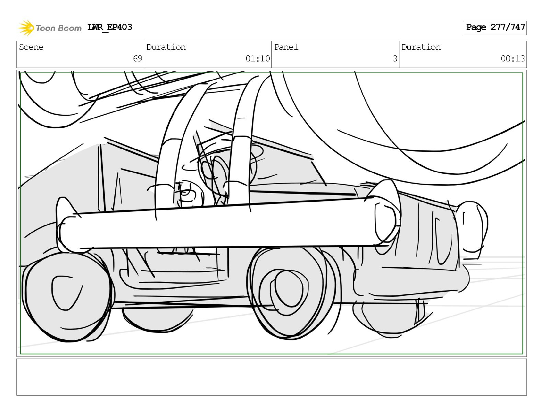Select the scene number 69
544x420 pixels.
pos(138,59)
